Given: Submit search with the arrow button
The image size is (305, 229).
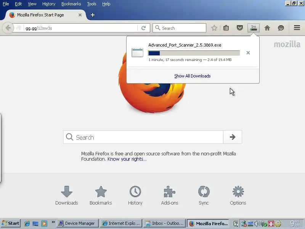Looking at the screenshot, I should pos(233,137).
